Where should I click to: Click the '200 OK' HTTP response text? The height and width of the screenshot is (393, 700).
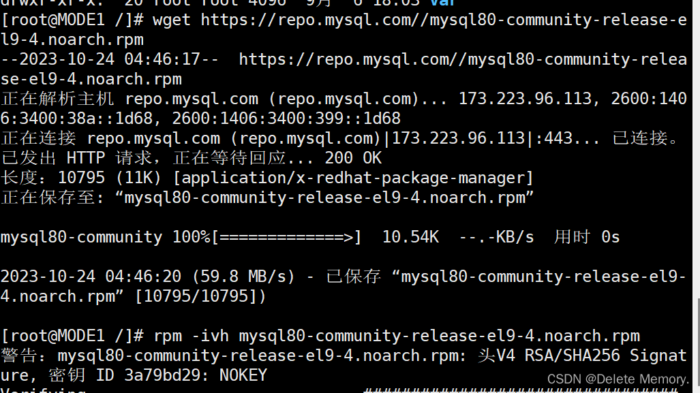point(353,158)
